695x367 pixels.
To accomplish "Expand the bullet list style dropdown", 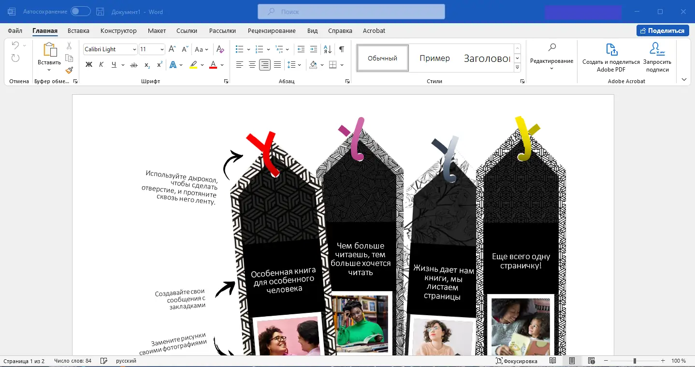I will (249, 49).
